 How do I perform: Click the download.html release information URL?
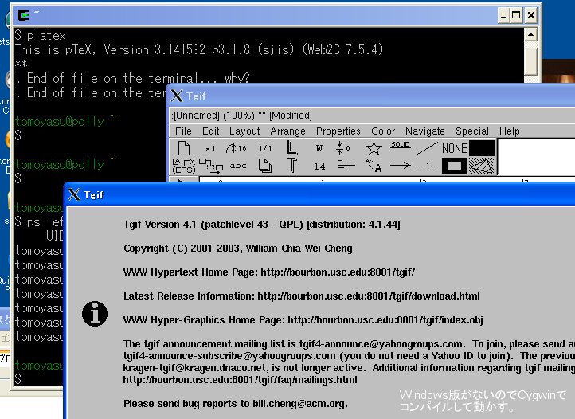coord(369,296)
